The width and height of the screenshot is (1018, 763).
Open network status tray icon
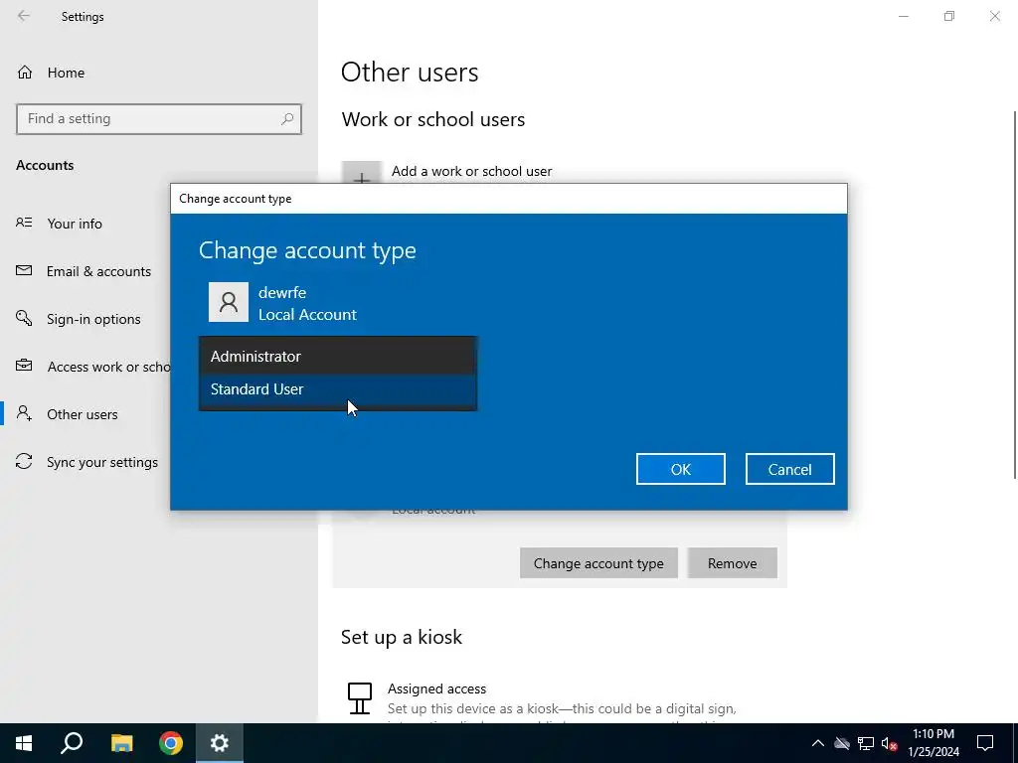tap(866, 743)
